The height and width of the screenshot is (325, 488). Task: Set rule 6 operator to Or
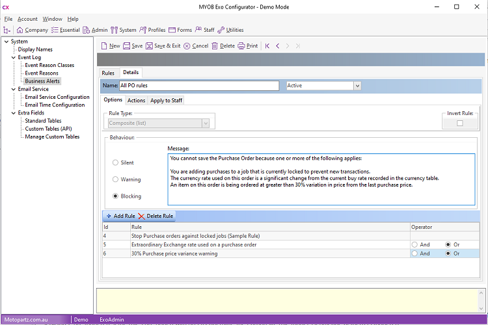coord(448,253)
